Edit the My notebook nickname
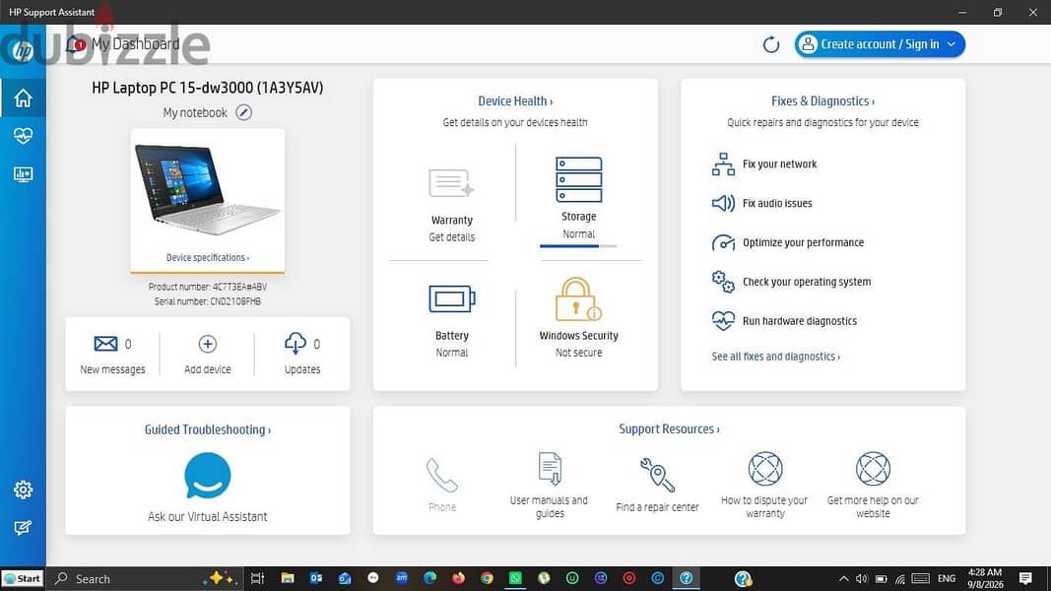 [244, 112]
